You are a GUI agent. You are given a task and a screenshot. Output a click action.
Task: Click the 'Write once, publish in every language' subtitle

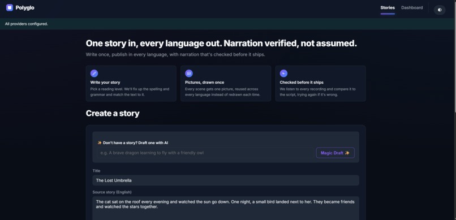click(175, 55)
